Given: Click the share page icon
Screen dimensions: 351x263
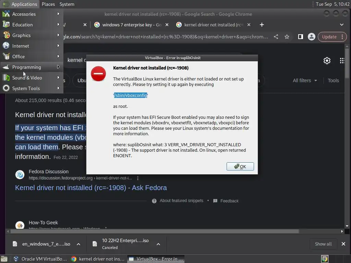Looking at the screenshot, I should point(276,37).
